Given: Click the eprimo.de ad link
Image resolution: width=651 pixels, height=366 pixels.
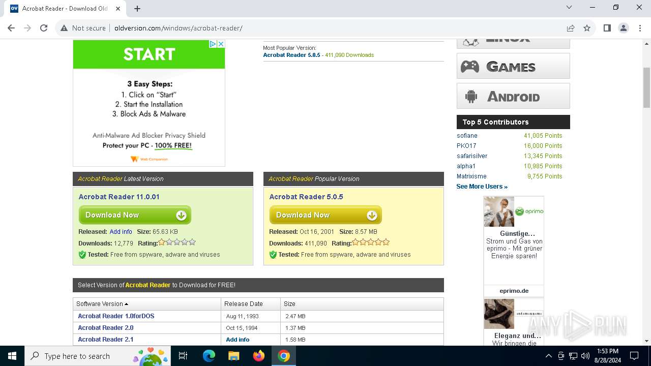Looking at the screenshot, I should click(514, 291).
